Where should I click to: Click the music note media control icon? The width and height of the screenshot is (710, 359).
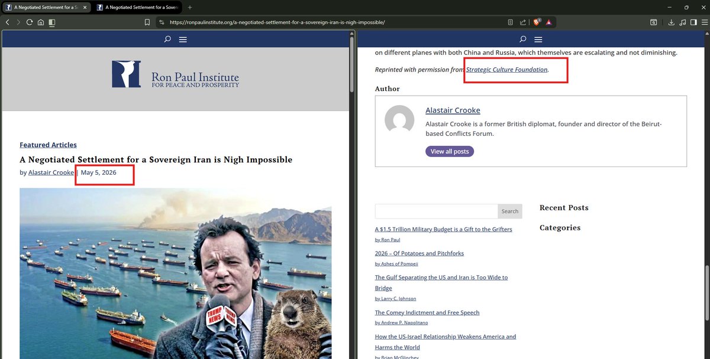(683, 22)
